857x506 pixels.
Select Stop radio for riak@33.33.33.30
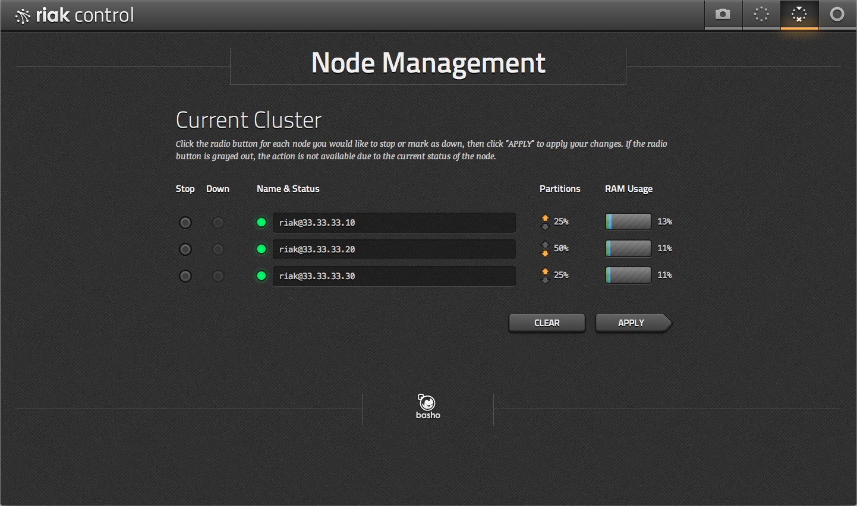pos(185,276)
